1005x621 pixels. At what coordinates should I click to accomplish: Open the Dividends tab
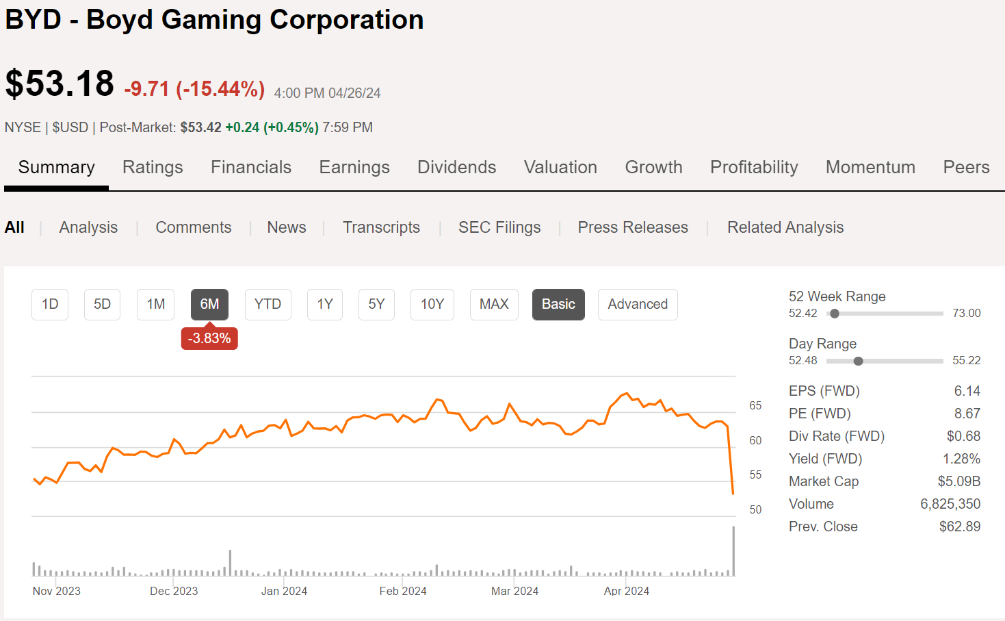[456, 167]
